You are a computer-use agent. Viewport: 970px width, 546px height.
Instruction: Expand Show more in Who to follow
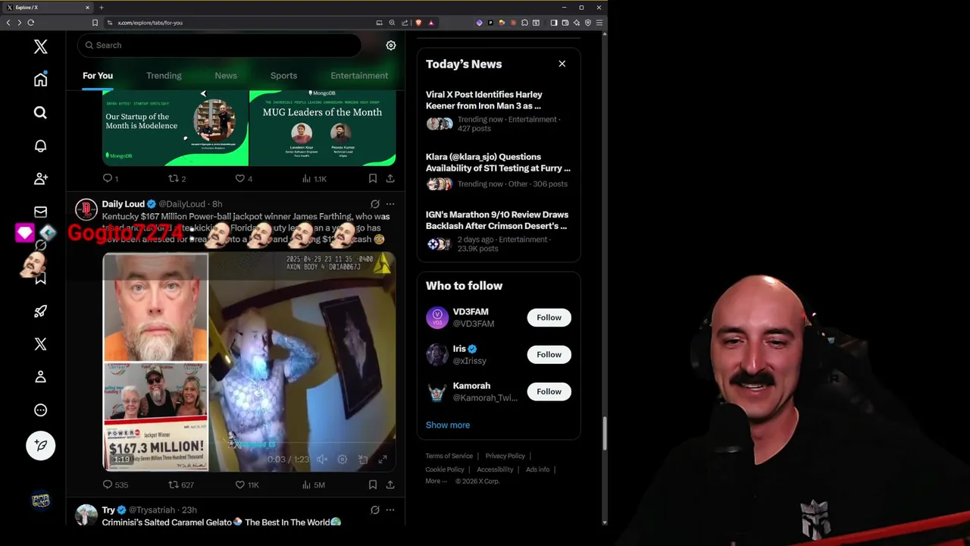coord(448,425)
